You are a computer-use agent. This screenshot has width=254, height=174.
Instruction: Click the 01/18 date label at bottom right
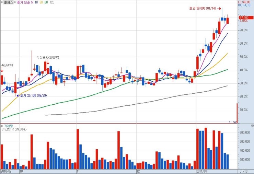click(243, 171)
